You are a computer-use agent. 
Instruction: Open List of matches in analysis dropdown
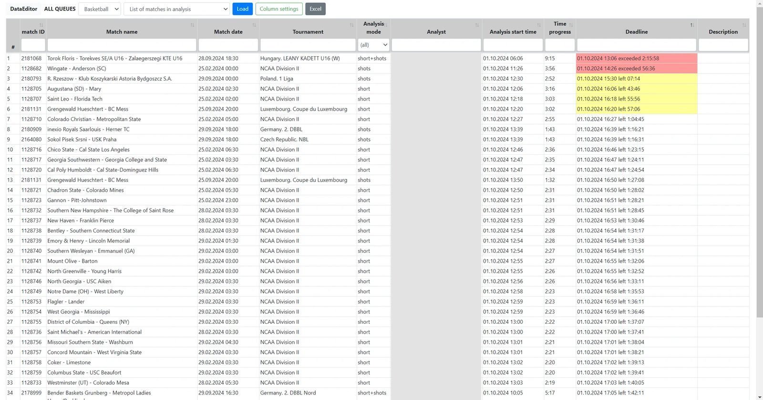(177, 9)
